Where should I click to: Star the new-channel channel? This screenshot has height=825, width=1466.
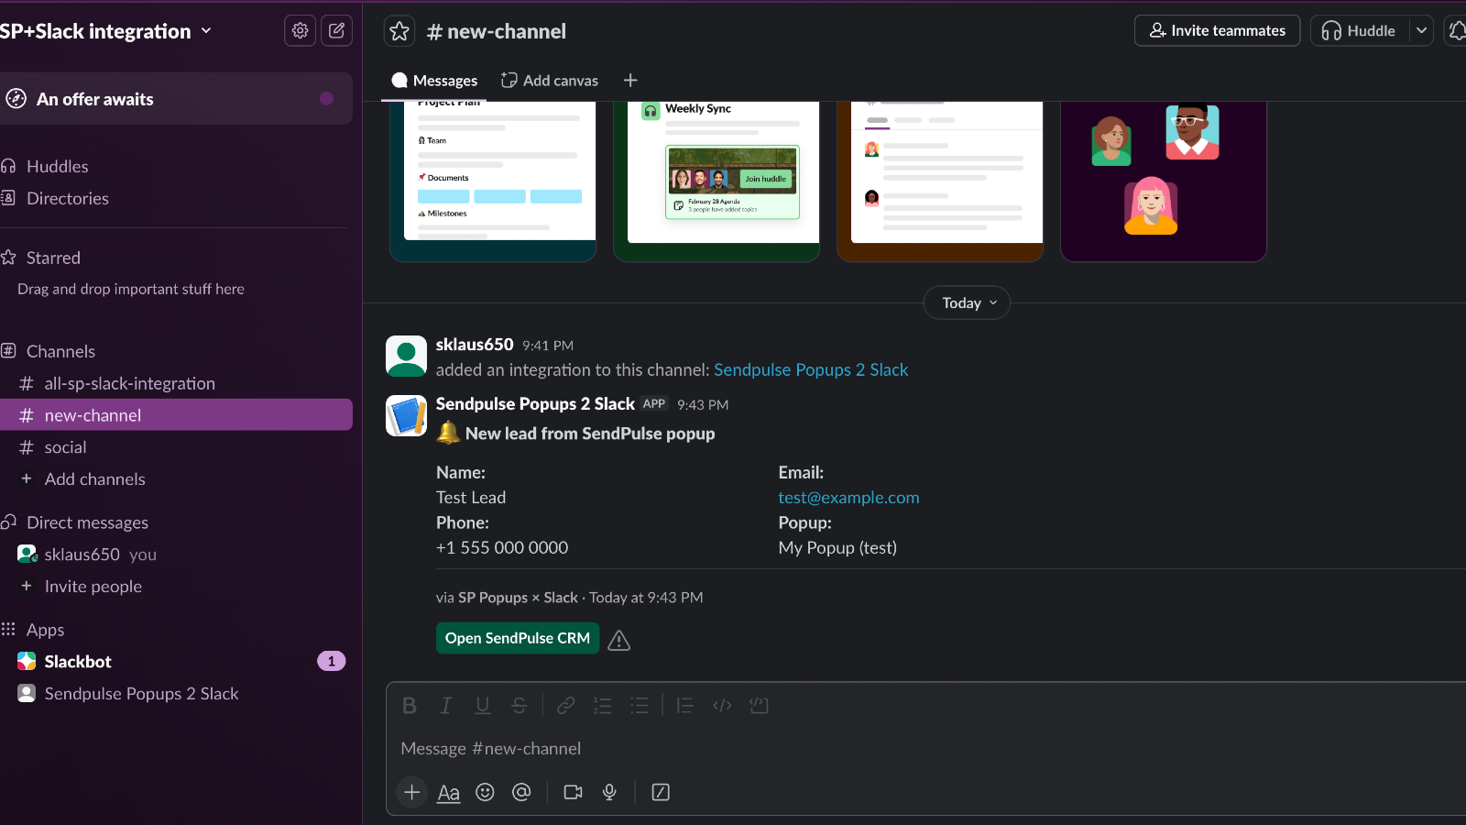(399, 31)
